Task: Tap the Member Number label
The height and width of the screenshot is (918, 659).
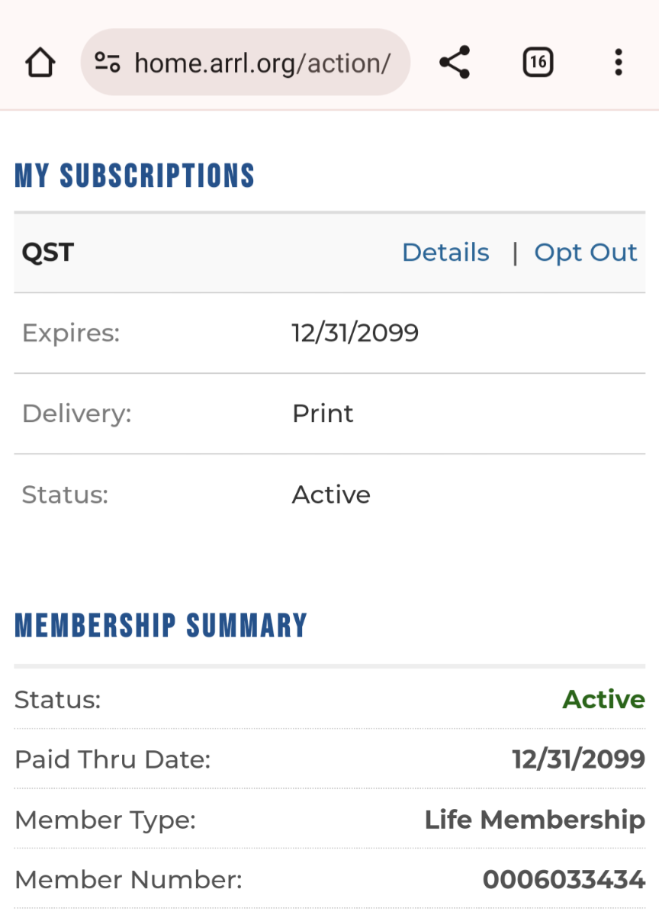Action: point(128,880)
